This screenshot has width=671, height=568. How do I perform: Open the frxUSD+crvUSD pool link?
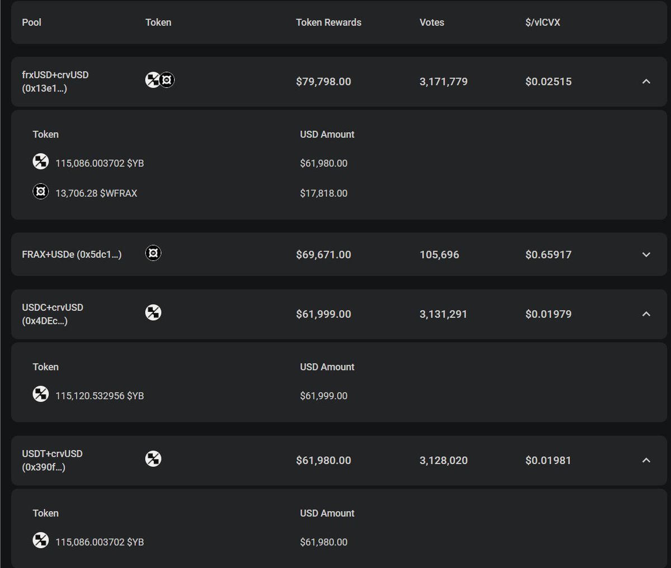[x=54, y=81]
